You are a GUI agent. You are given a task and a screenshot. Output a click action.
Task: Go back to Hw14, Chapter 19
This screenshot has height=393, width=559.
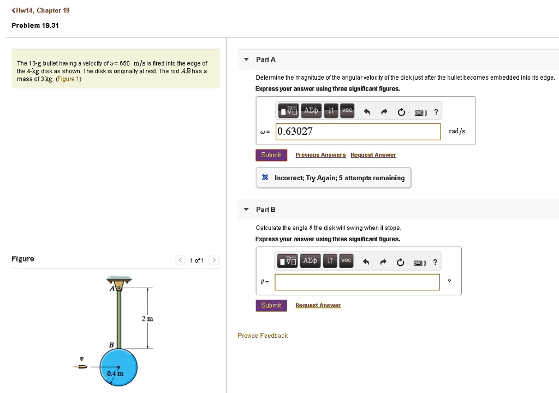tap(37, 10)
